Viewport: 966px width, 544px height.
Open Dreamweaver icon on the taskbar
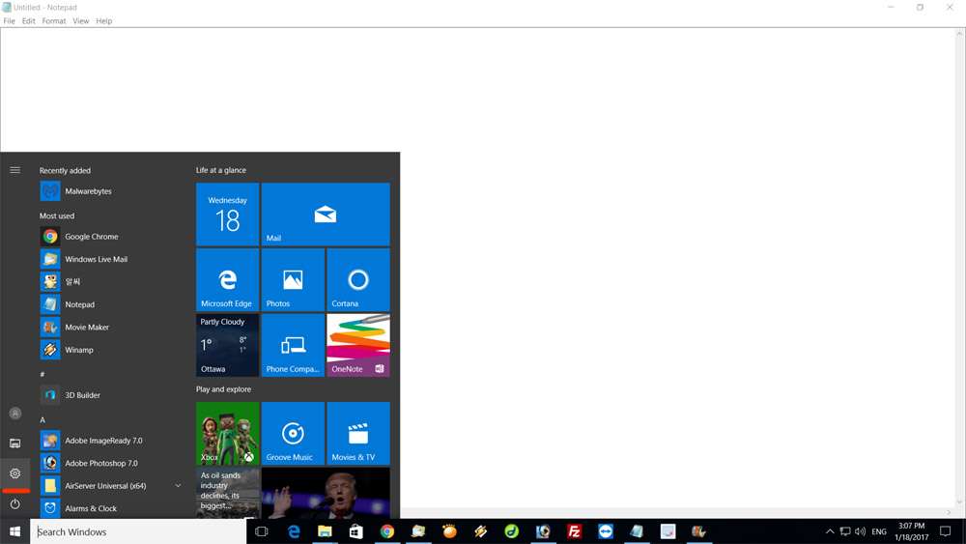[x=511, y=531]
